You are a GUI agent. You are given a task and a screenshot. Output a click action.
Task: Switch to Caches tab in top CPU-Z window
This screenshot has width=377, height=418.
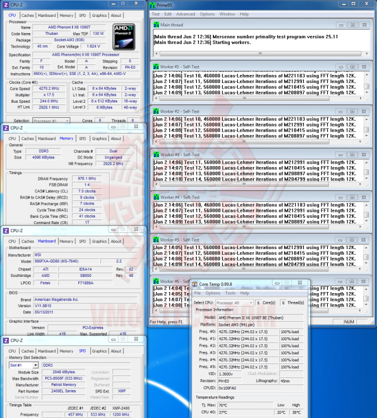[28, 16]
